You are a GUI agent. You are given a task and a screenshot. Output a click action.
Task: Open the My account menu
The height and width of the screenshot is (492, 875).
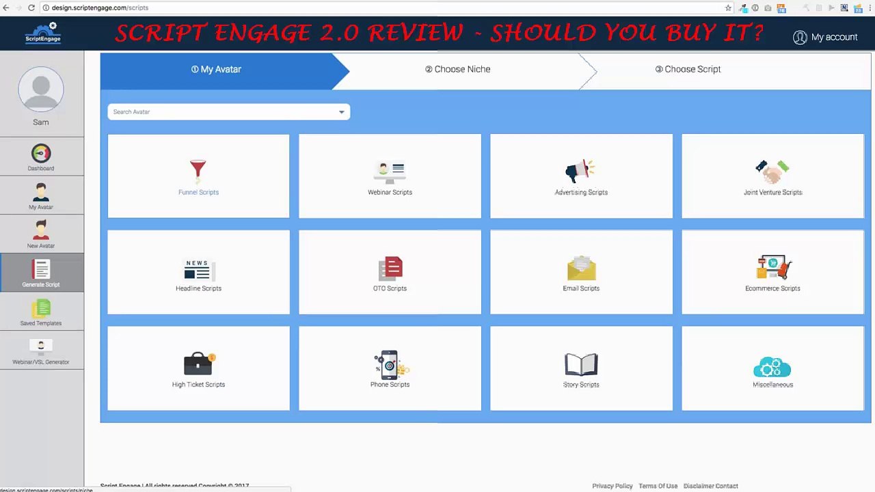825,37
